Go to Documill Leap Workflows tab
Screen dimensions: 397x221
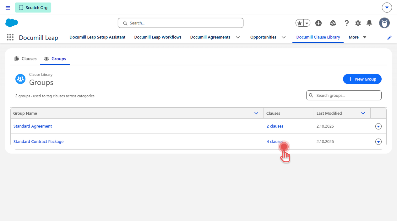(x=158, y=37)
